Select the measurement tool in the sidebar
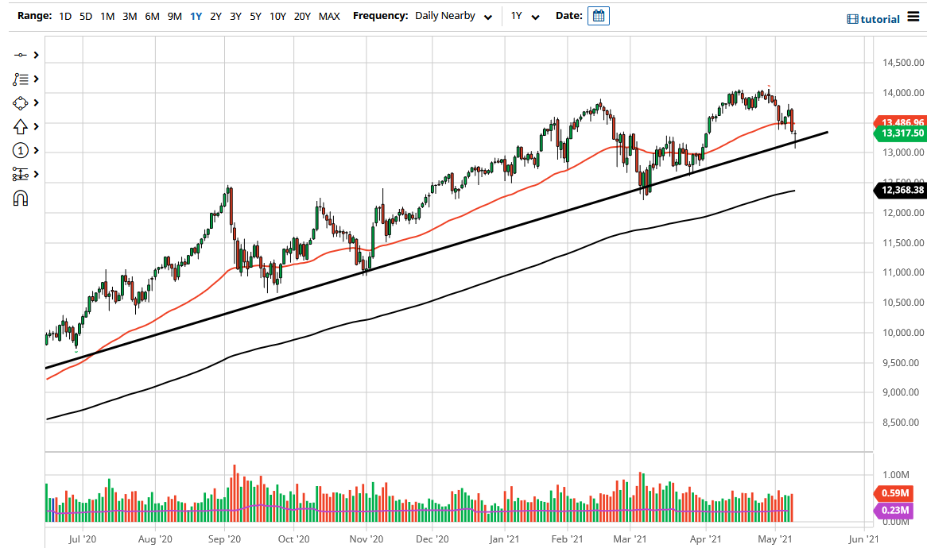The image size is (927, 552). click(x=21, y=174)
